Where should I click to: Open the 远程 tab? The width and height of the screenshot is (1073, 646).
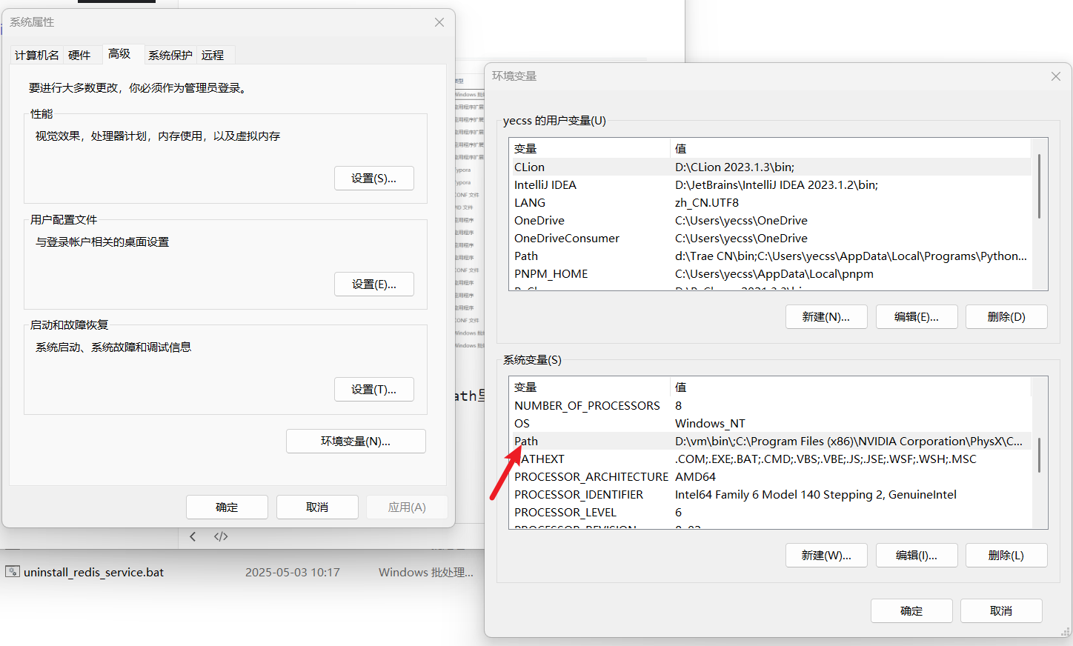click(213, 55)
